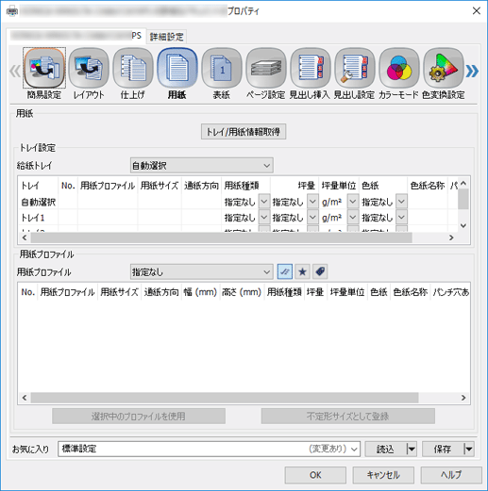
Task: Click the tag icon beside paper profile
Action: pyautogui.click(x=320, y=271)
